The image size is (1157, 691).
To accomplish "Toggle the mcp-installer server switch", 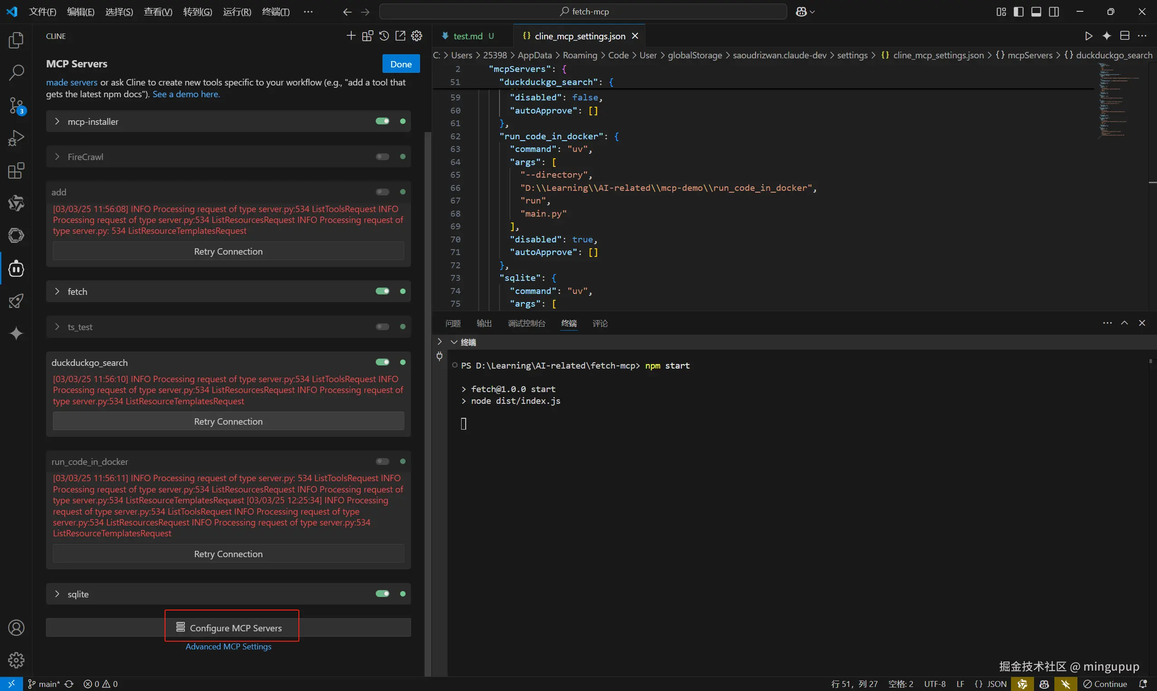I will (383, 122).
